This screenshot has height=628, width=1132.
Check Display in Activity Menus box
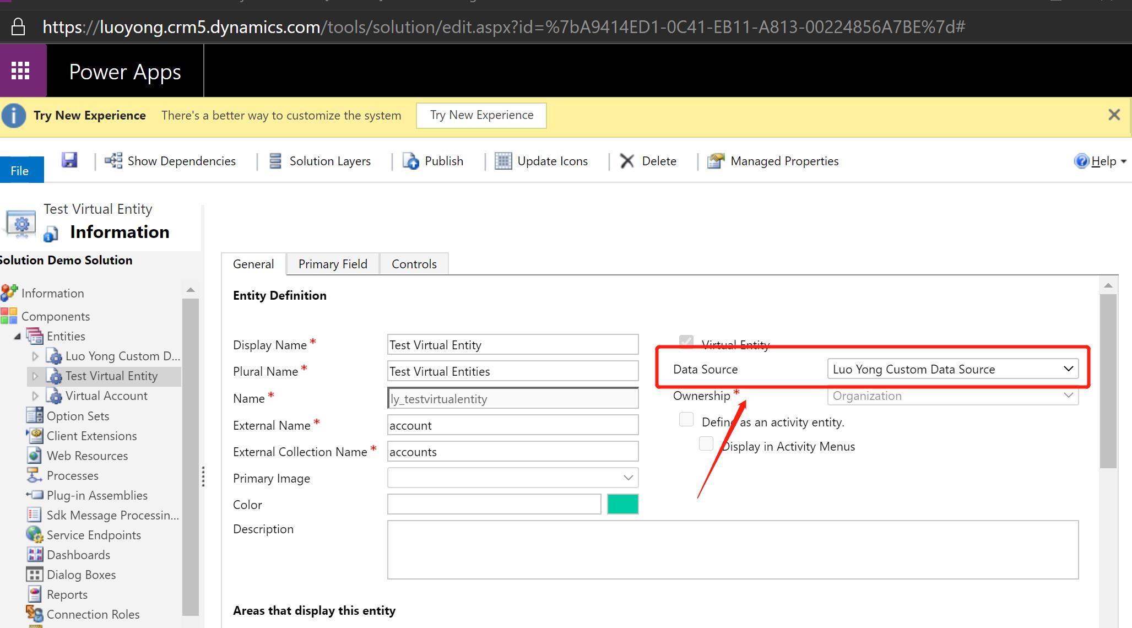coord(706,444)
